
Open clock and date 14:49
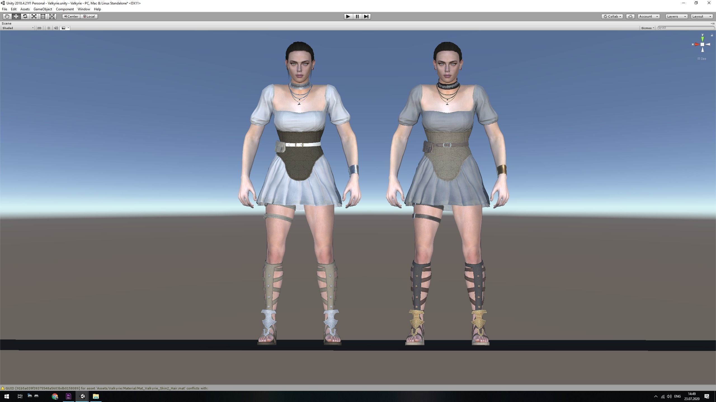tap(692, 396)
